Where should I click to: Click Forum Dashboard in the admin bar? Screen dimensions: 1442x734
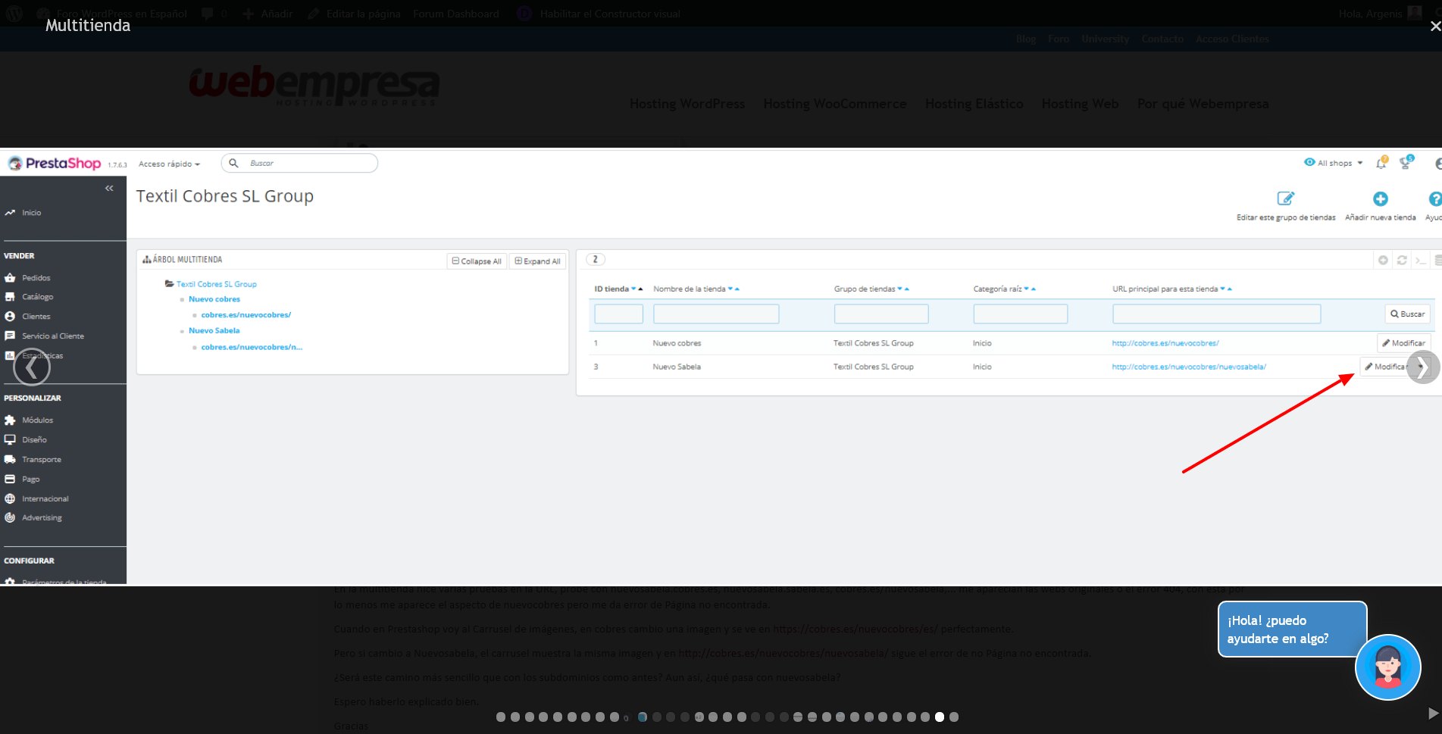[x=456, y=14]
